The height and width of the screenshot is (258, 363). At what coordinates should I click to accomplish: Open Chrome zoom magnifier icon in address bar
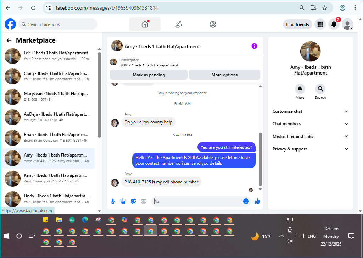[302, 8]
